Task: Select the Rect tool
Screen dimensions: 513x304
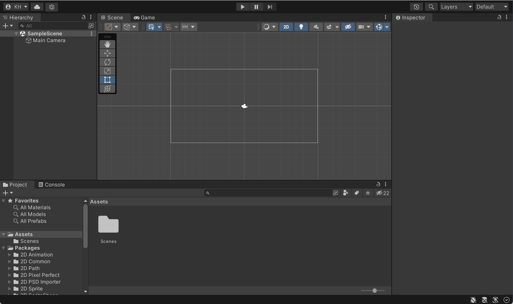Action: pyautogui.click(x=107, y=79)
